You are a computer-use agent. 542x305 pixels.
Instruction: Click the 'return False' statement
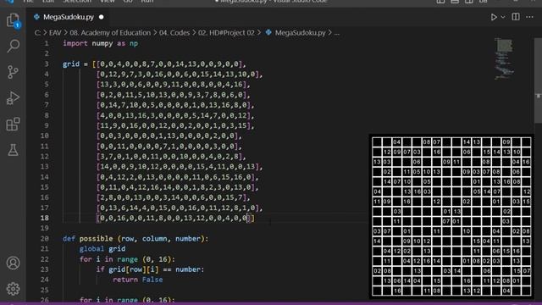137,280
